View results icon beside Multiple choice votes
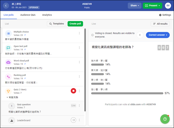 pos(25,35)
